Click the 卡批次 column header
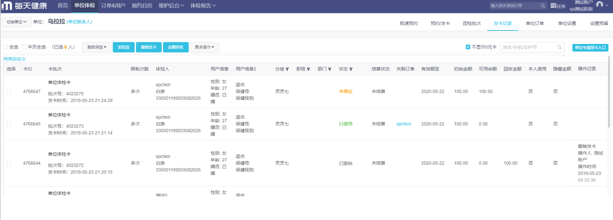 [55, 69]
